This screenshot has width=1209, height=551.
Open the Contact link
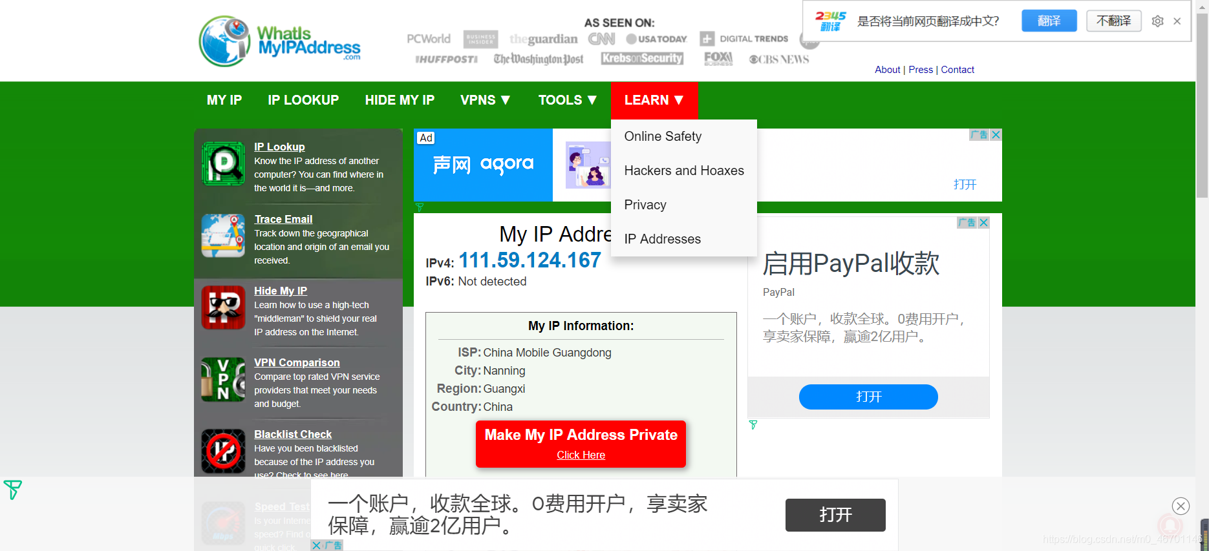958,70
